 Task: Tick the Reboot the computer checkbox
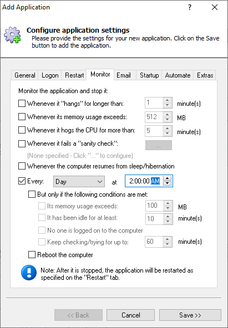coord(32,255)
